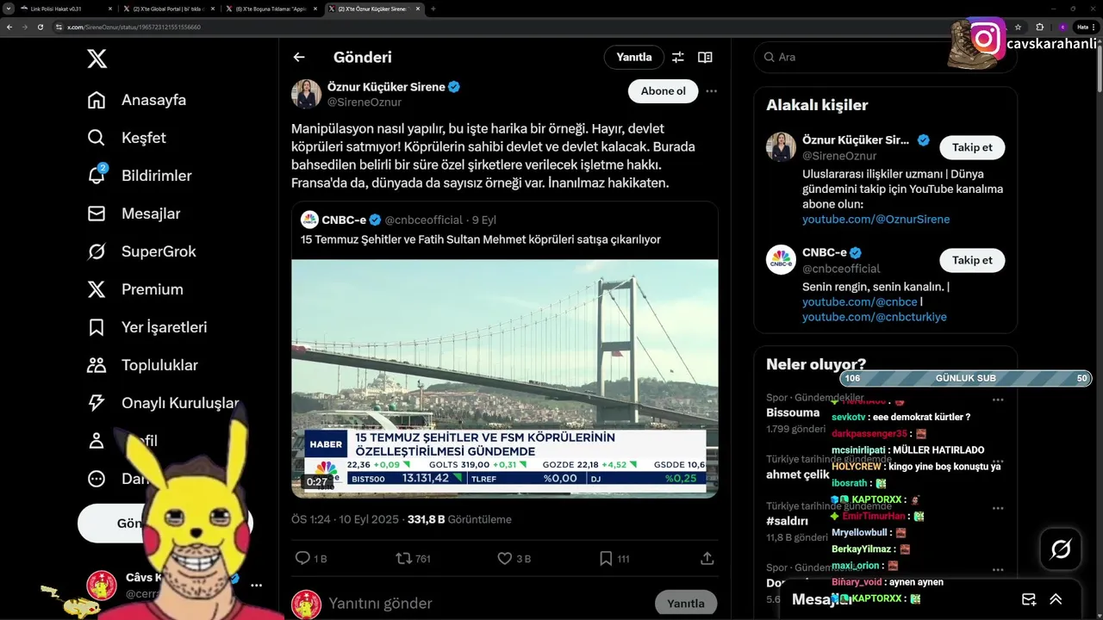This screenshot has height=620, width=1103.
Task: Select X'te Öznur Küçüker Sirene tab
Action: coord(374,9)
